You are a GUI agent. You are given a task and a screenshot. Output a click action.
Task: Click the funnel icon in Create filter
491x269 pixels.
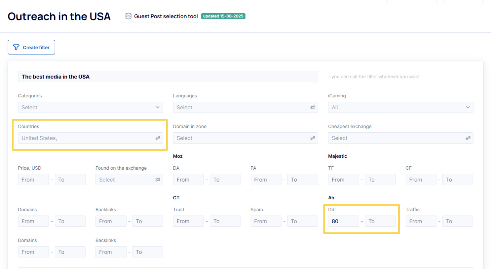coord(16,47)
